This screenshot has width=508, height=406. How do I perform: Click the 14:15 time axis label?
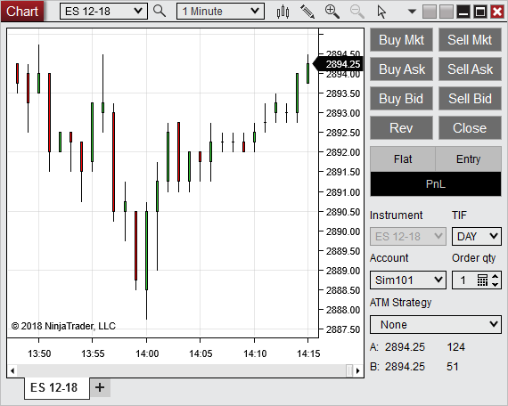click(x=308, y=353)
